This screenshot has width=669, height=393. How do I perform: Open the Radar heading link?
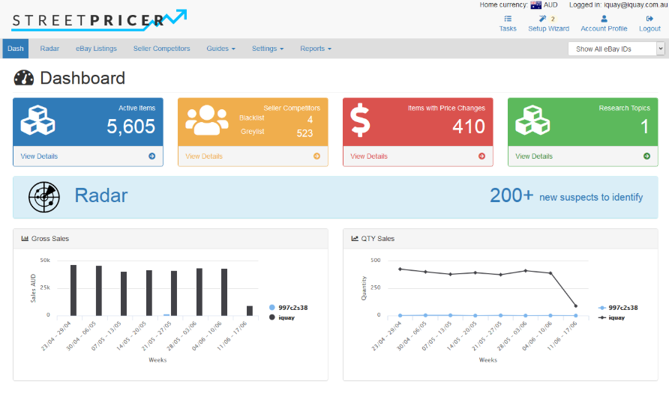point(101,195)
